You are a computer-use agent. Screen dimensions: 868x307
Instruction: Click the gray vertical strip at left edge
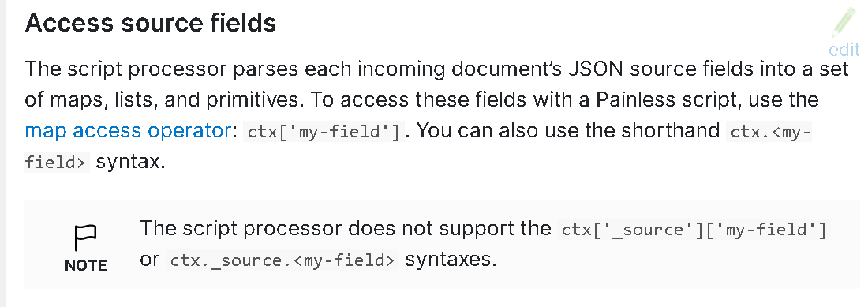[x=2, y=153]
